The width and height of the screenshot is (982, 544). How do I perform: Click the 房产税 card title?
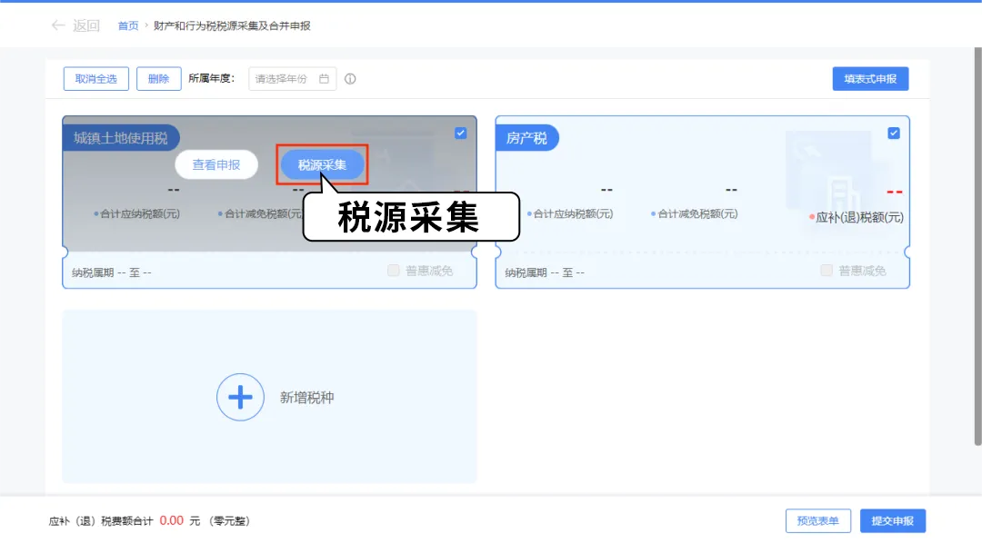pyautogui.click(x=526, y=138)
